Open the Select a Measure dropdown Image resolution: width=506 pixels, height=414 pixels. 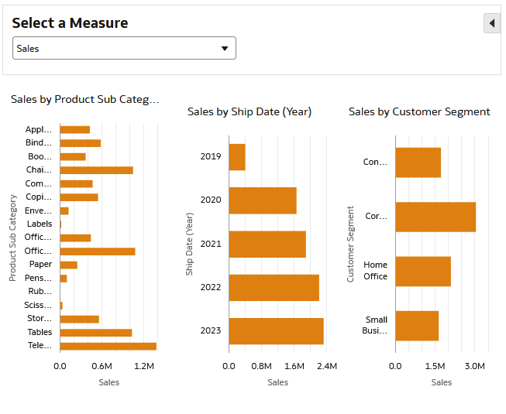coord(124,48)
